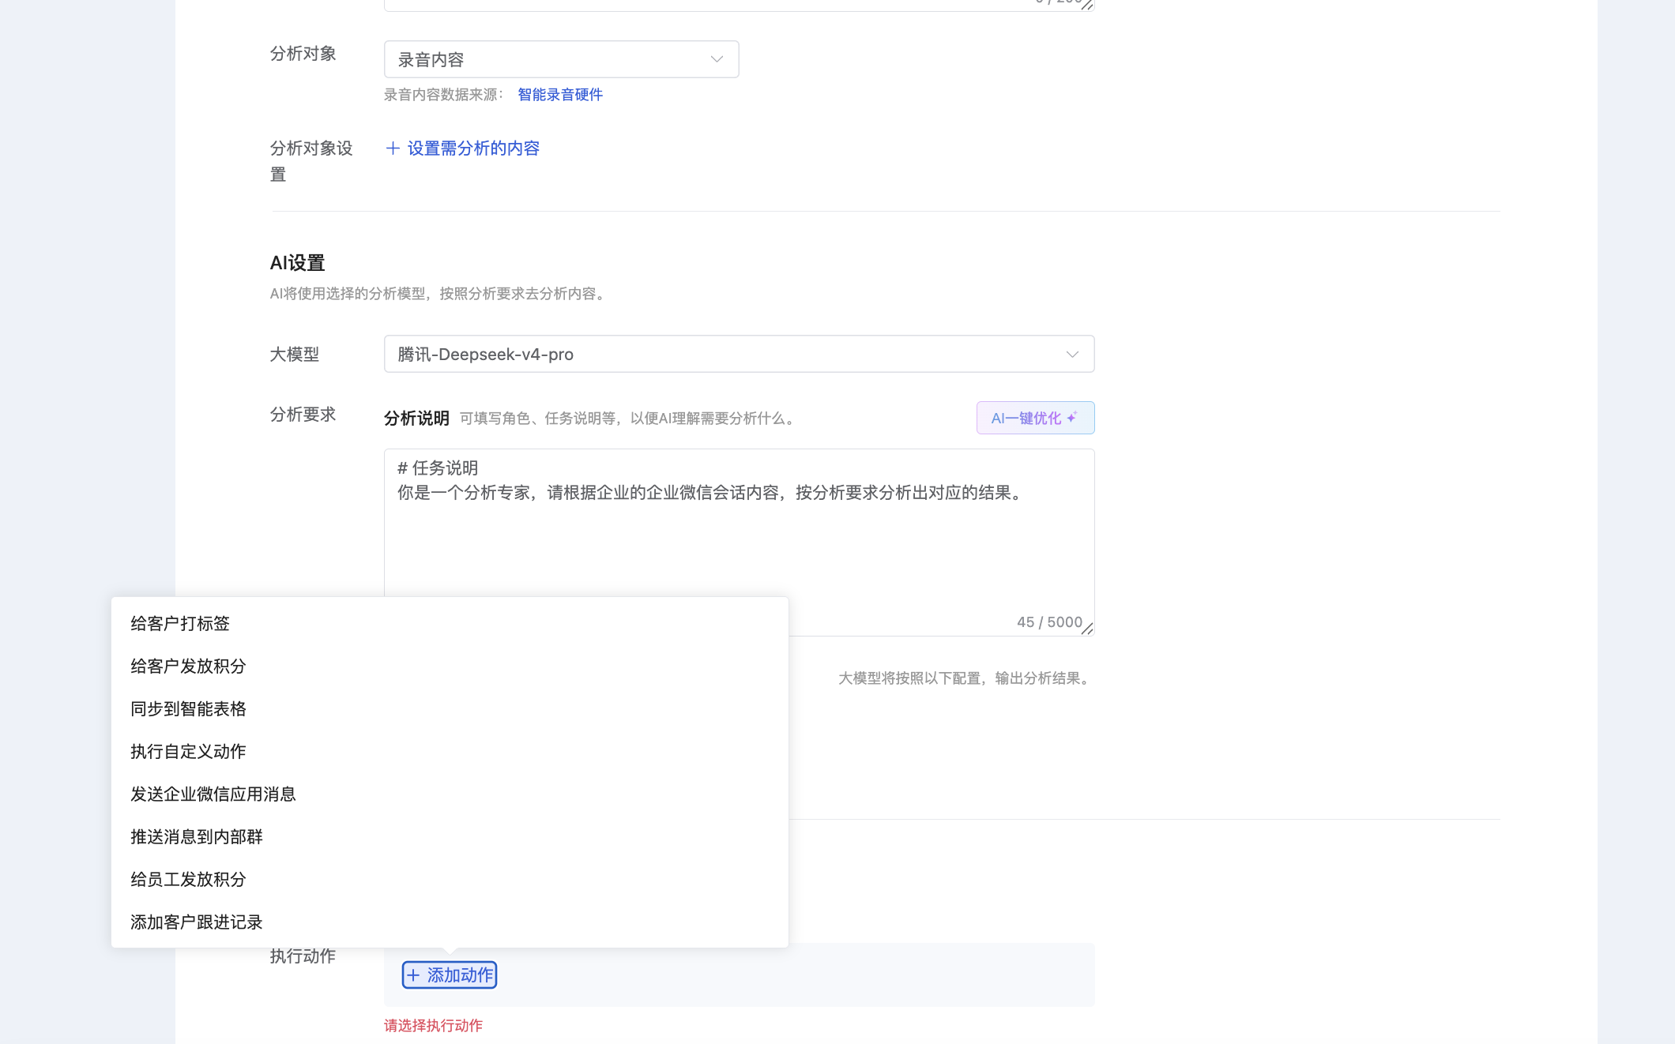Choose 同步到智能表格 menu option

[x=450, y=709]
